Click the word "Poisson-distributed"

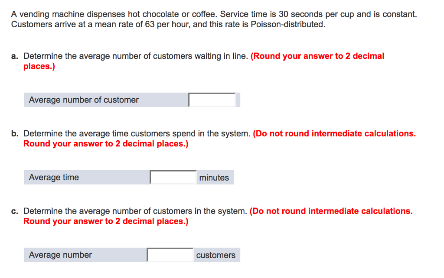coord(287,24)
